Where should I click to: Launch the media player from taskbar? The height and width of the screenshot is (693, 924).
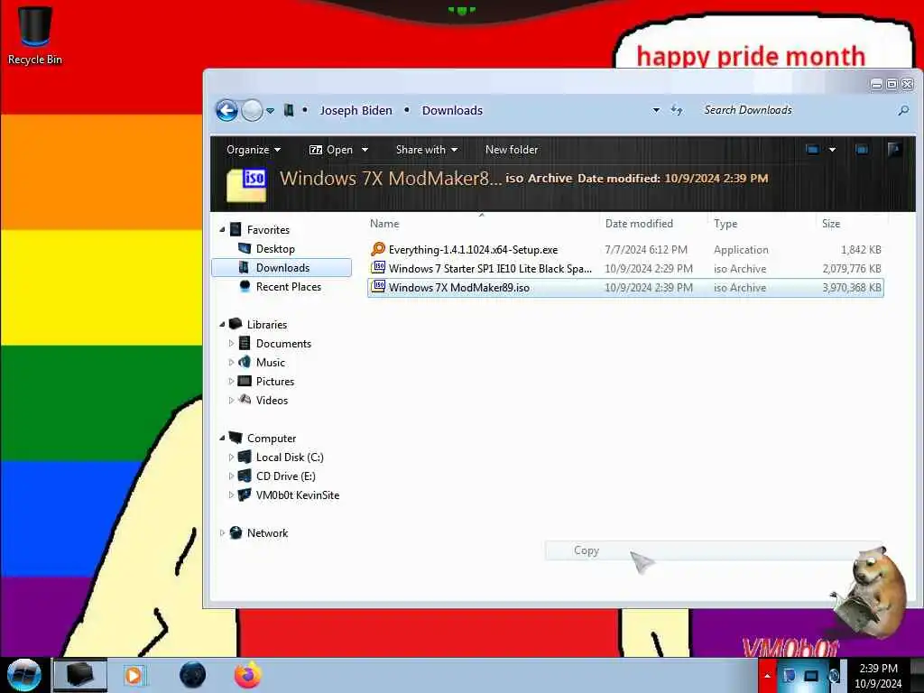(x=134, y=675)
